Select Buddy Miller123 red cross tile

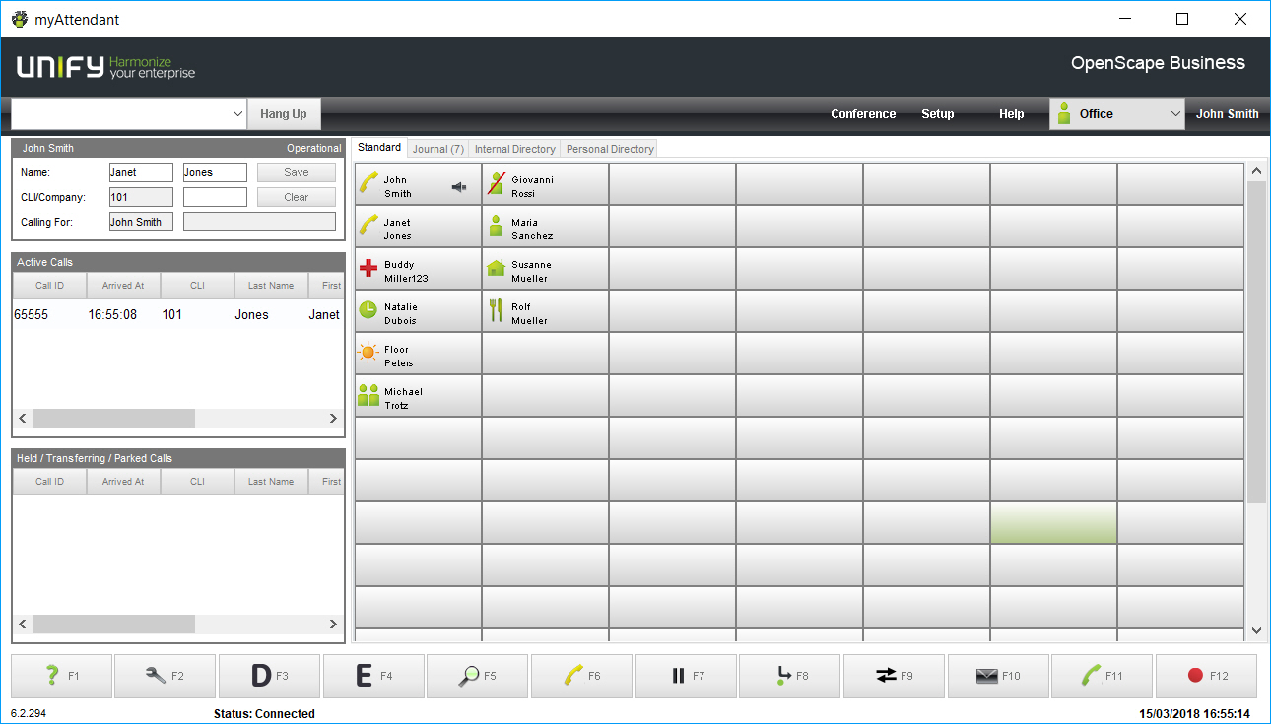click(418, 268)
